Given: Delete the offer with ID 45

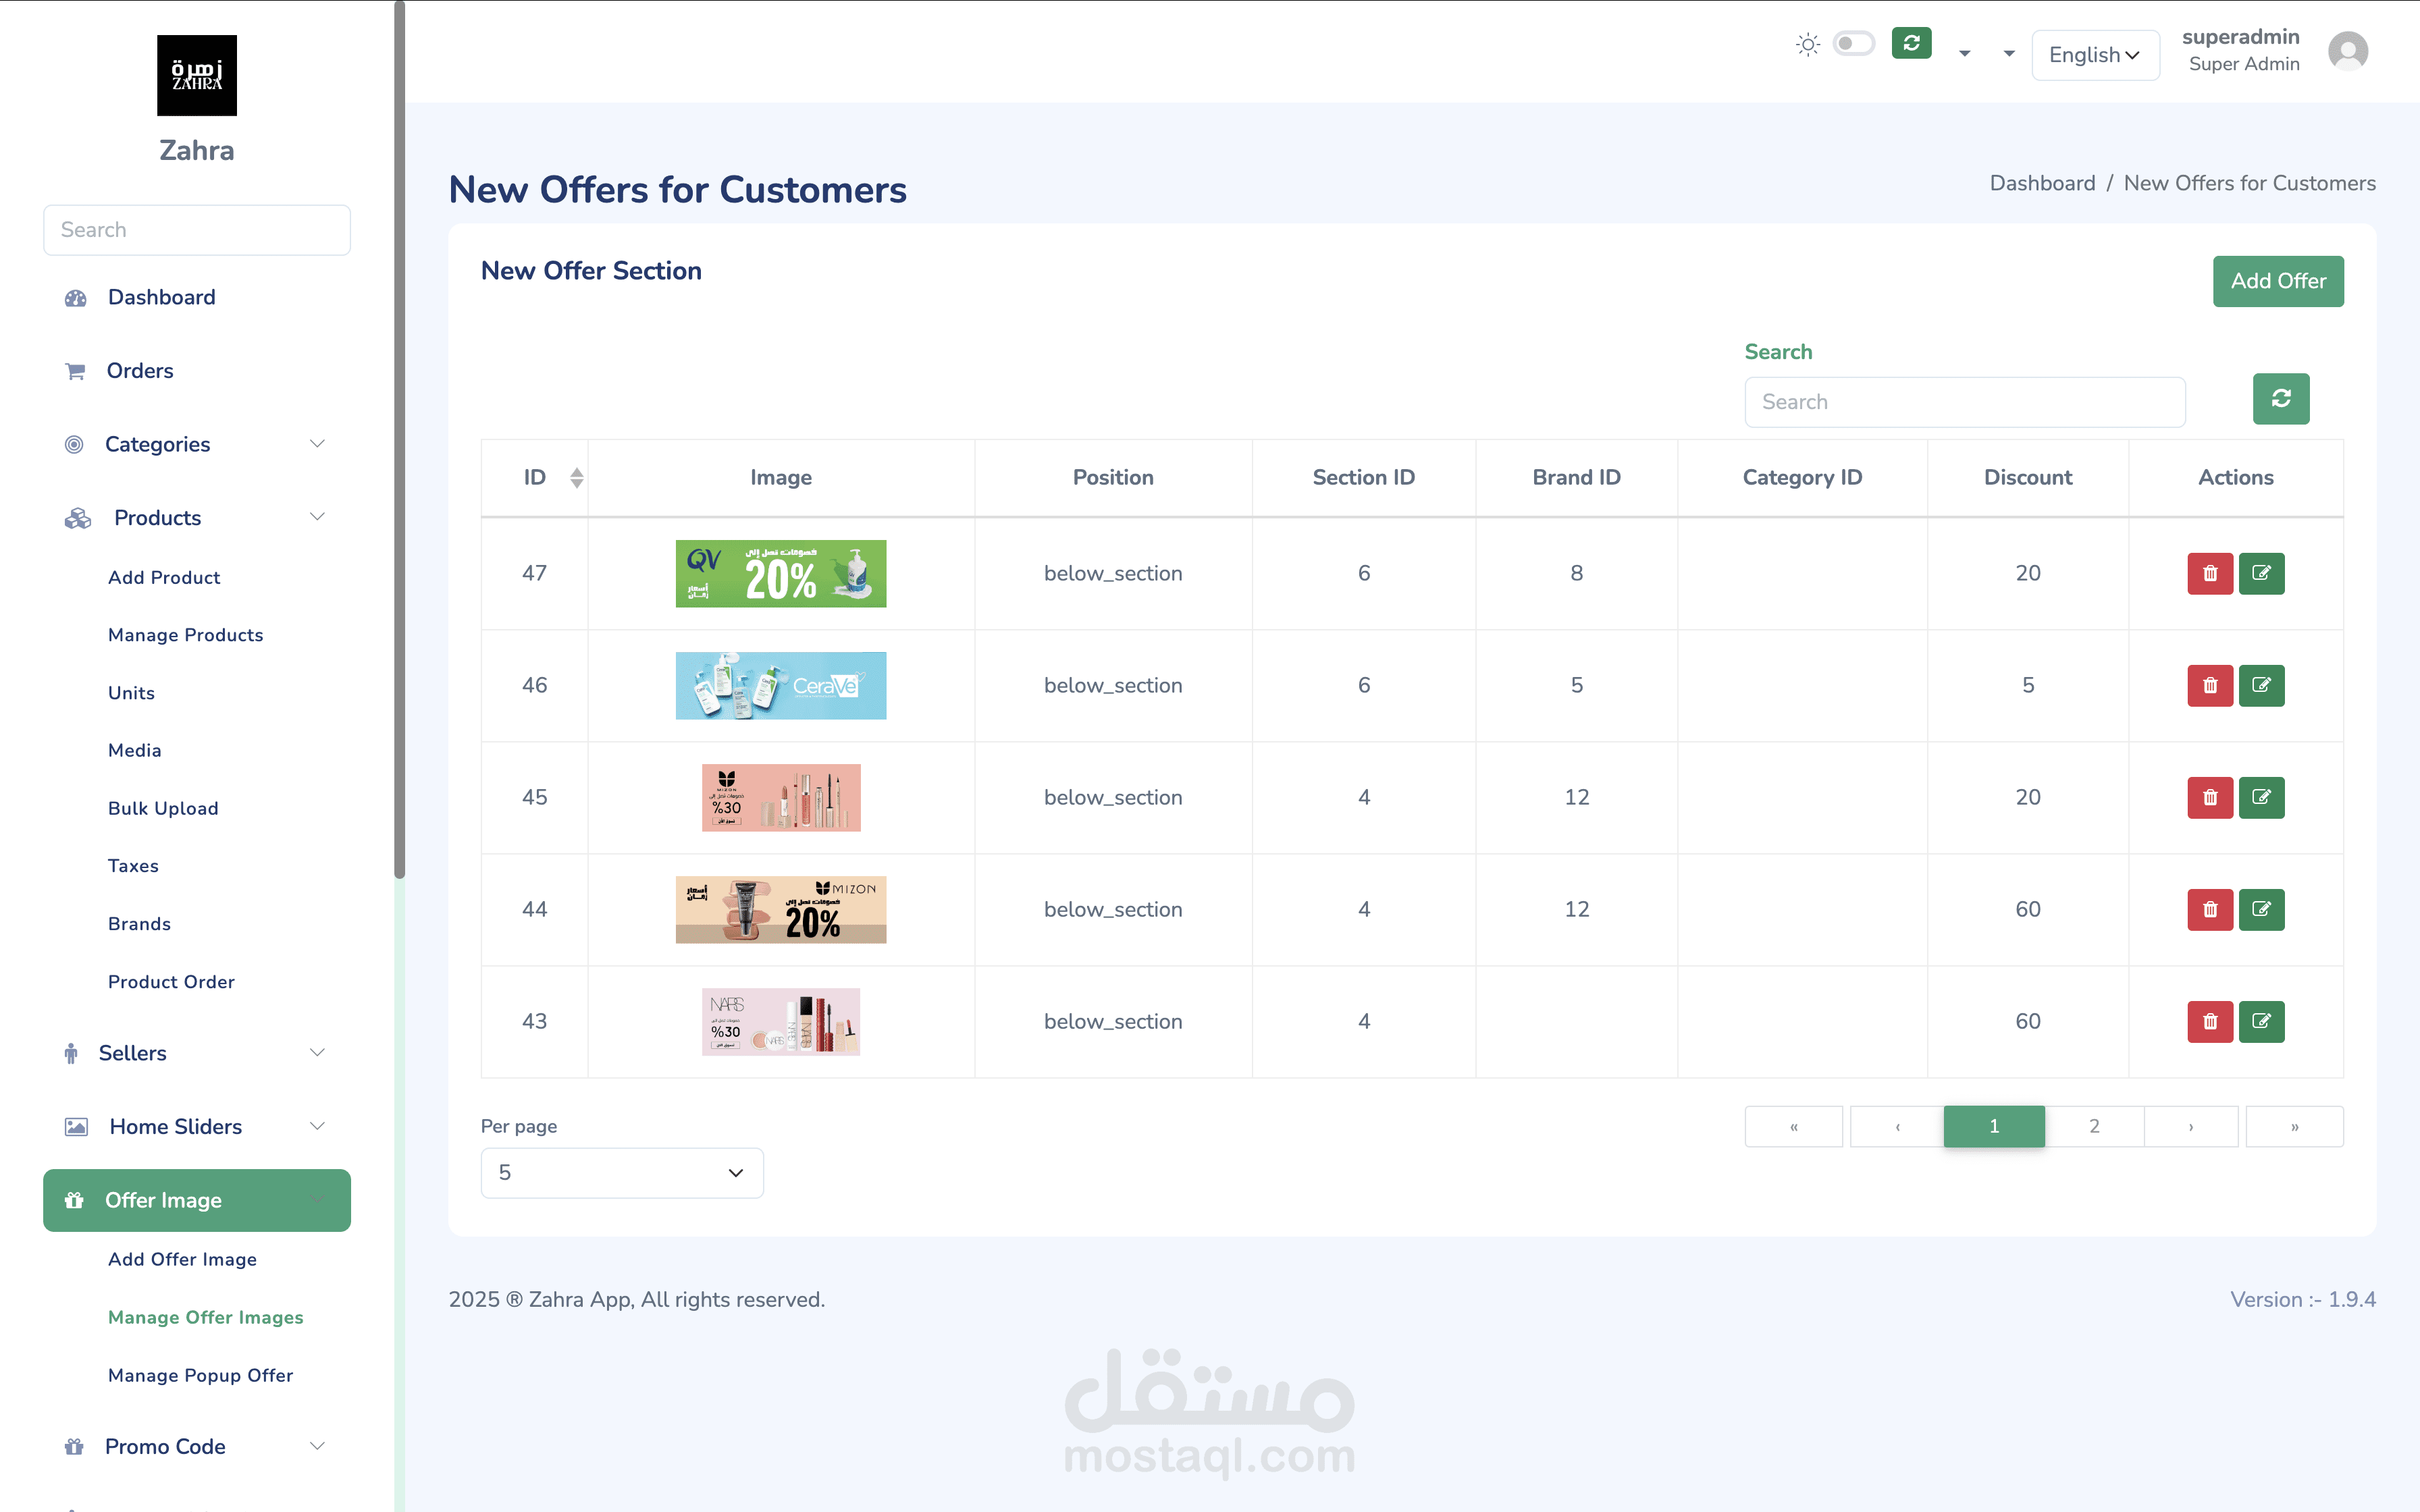Looking at the screenshot, I should [x=2210, y=797].
